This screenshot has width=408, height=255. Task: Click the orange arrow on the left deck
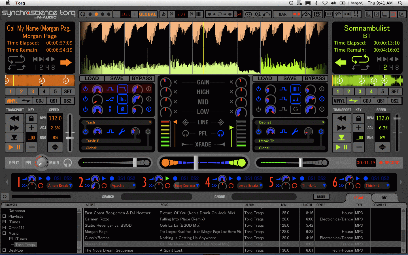[66, 62]
